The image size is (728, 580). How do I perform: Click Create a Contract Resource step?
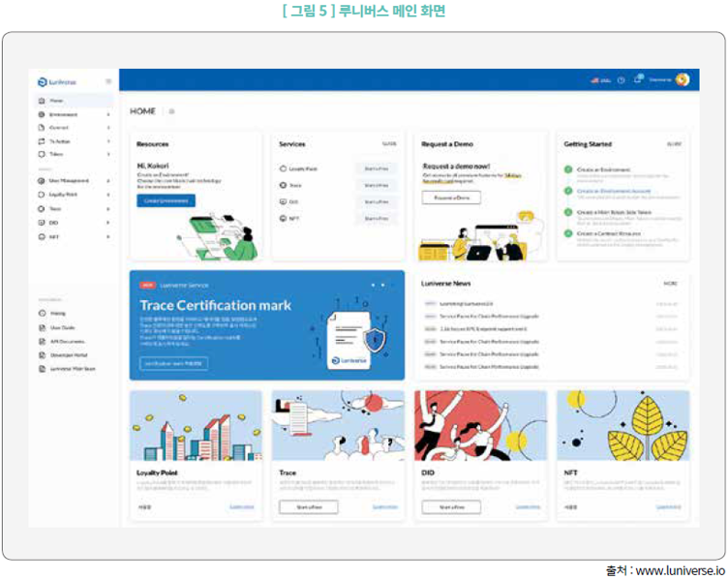(x=609, y=233)
